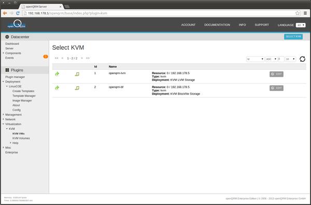Expand the Management tree node

click(4, 115)
